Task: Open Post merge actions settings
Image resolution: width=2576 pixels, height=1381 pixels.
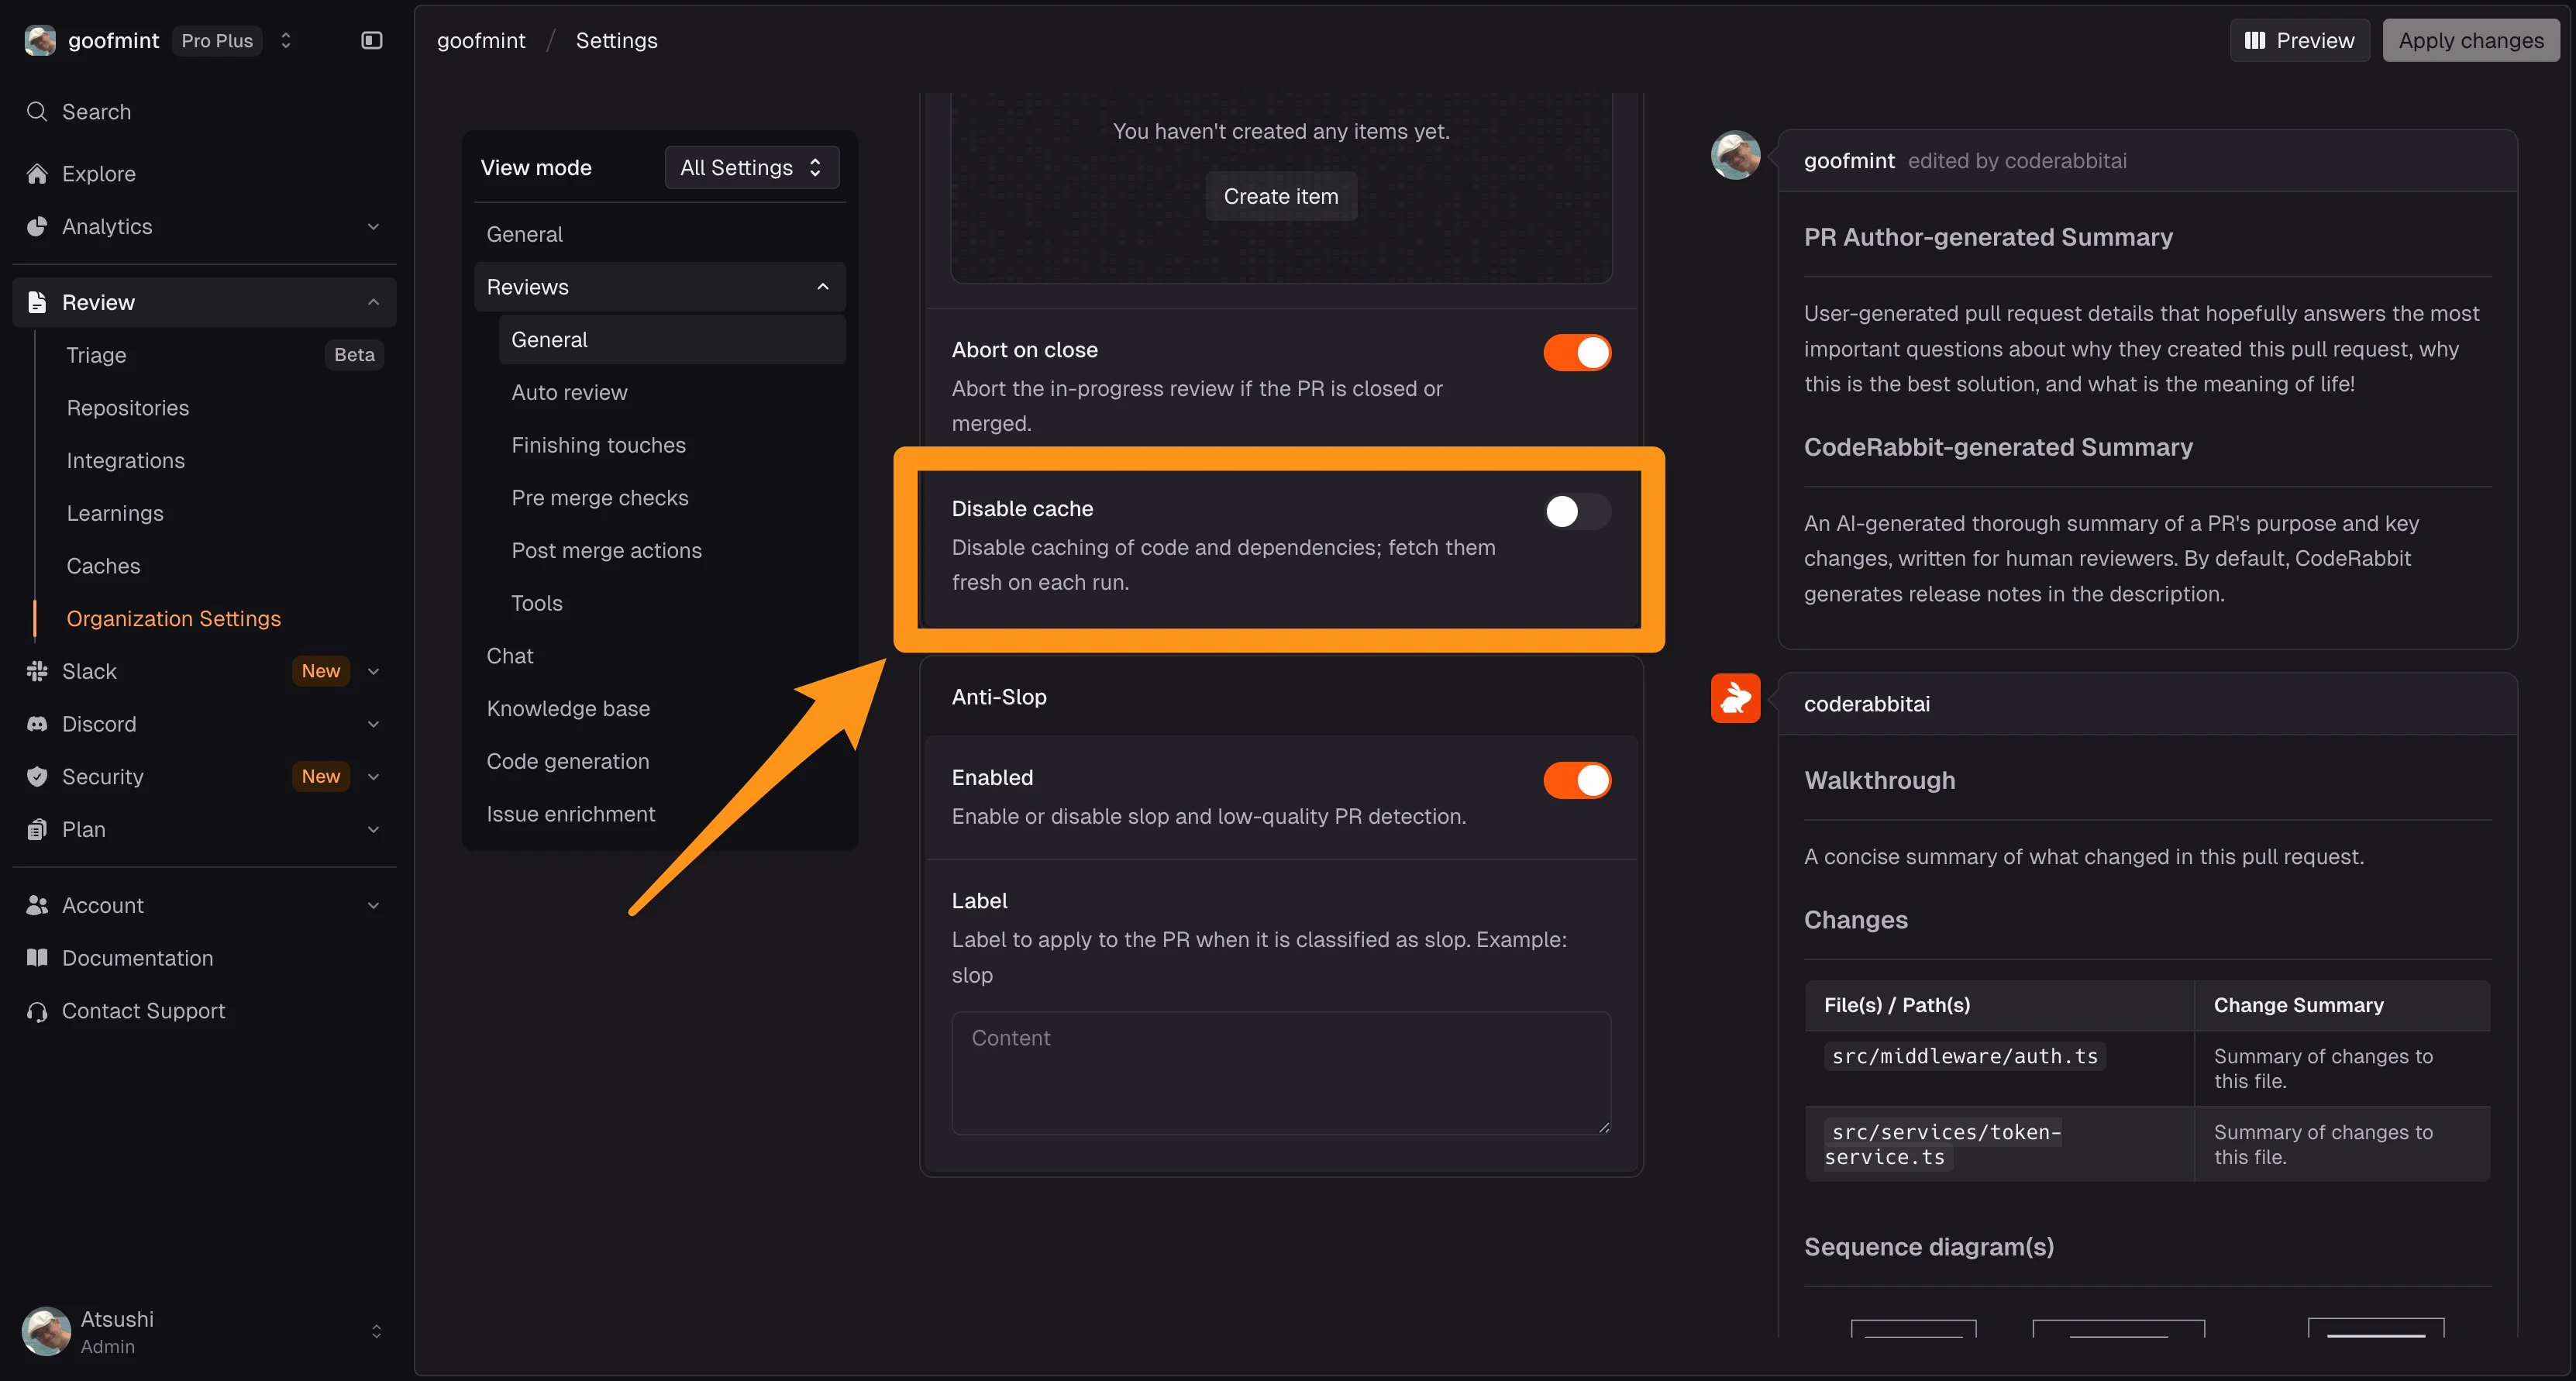Action: (x=607, y=550)
